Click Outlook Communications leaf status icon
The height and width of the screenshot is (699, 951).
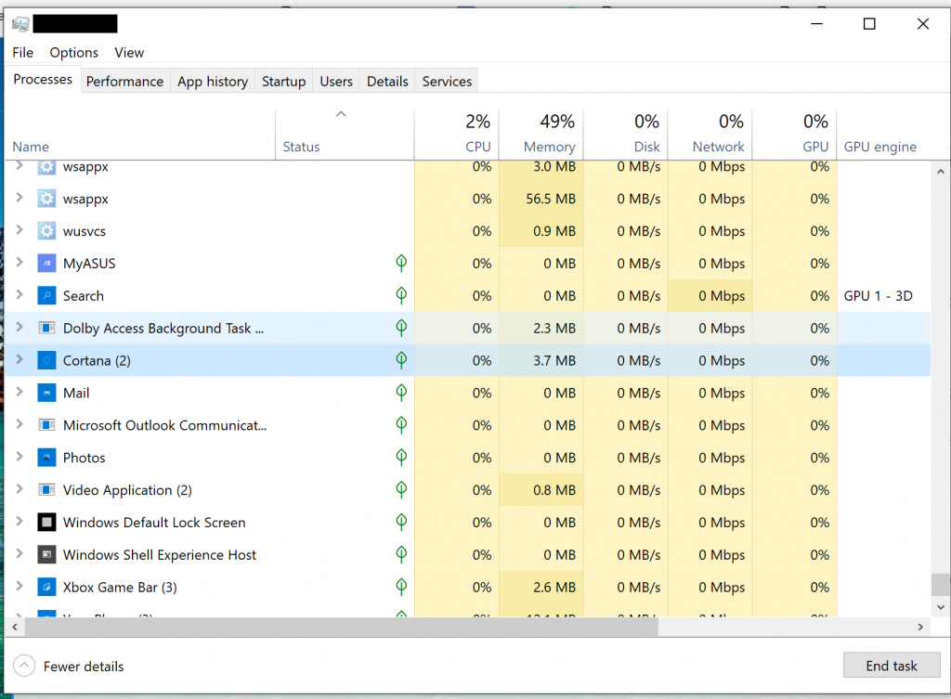401,425
